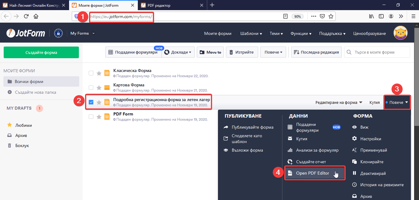
Task: Expand the Шаблони menu dropdown
Action: click(x=251, y=34)
